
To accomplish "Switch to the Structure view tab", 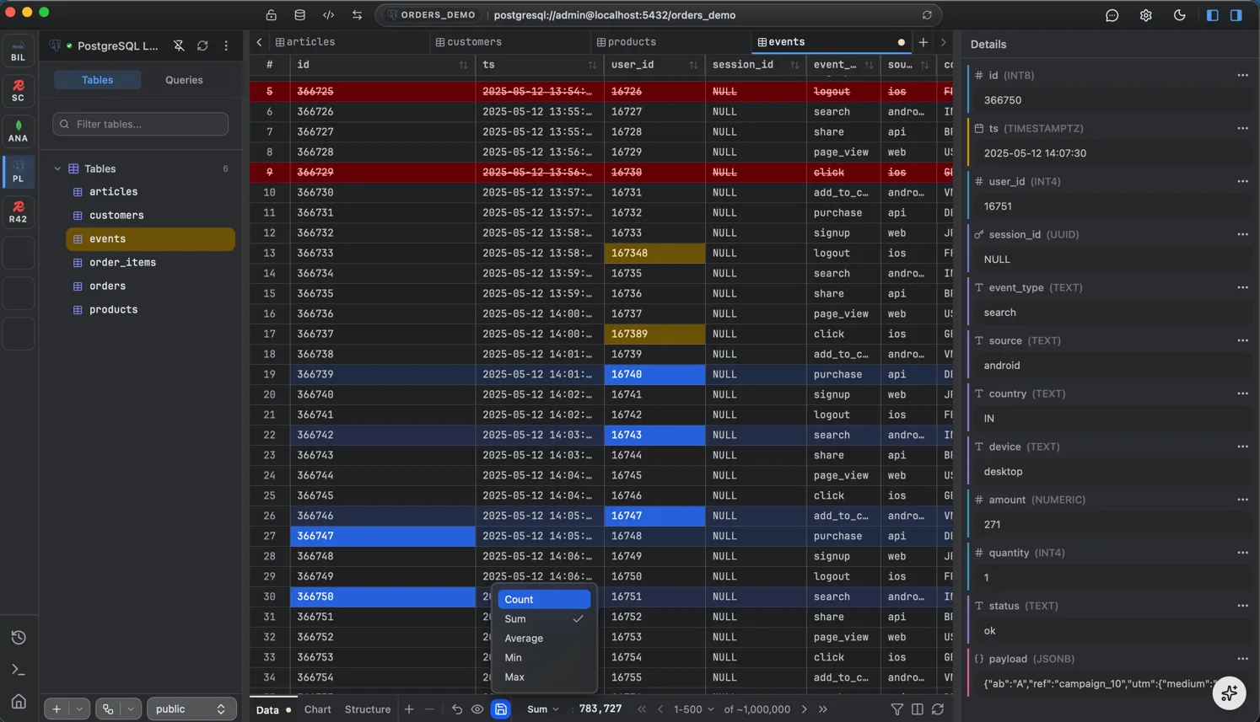I will [368, 709].
